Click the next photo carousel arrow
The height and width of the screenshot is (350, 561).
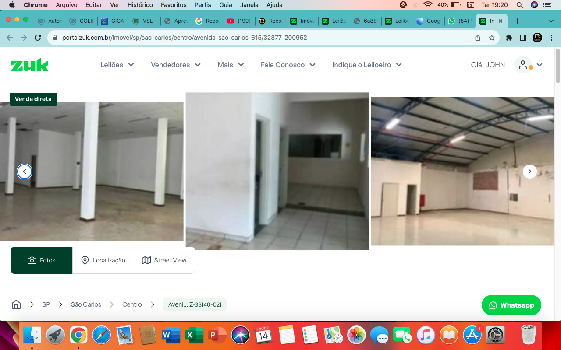(529, 171)
